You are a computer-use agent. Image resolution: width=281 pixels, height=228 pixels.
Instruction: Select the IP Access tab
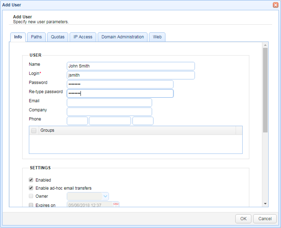83,37
